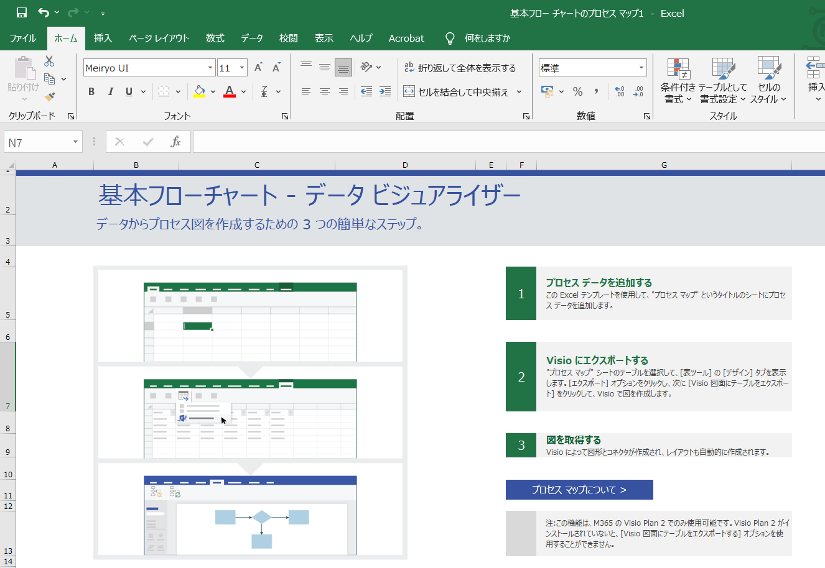
Task: Click the Format Painter brush icon
Action: (50, 97)
